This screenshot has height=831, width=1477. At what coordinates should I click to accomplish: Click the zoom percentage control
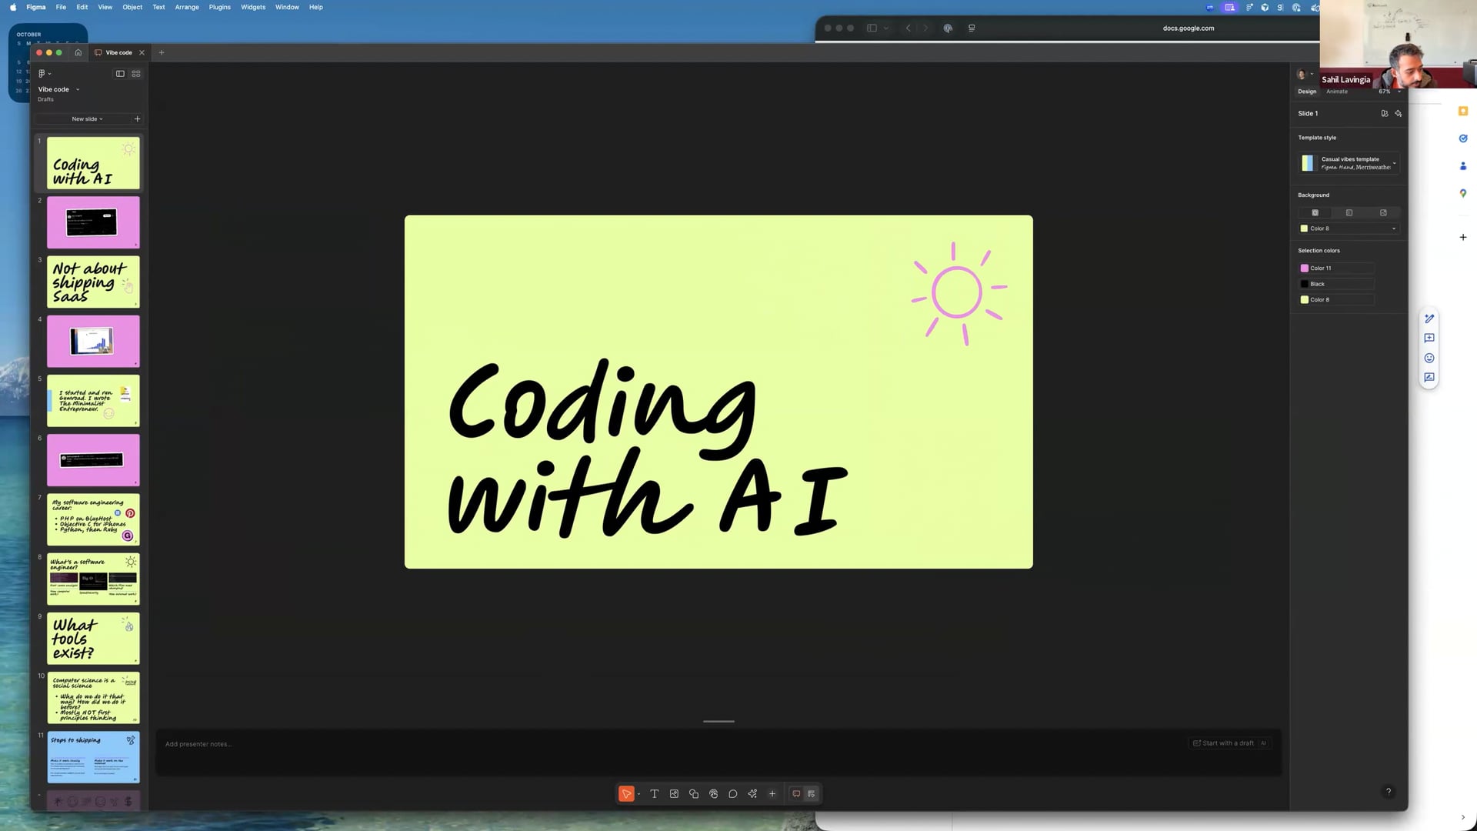click(1386, 91)
